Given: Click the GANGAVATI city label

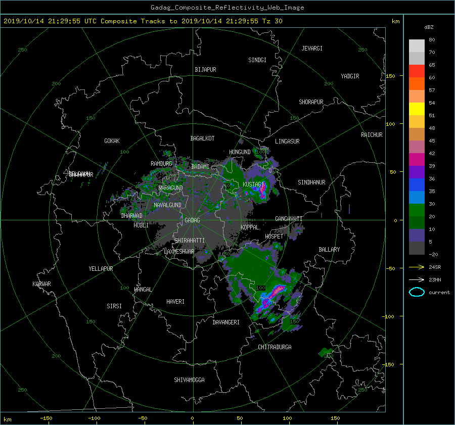Looking at the screenshot, I should (289, 219).
